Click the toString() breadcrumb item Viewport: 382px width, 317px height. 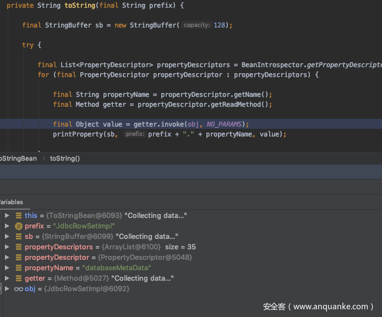65,158
